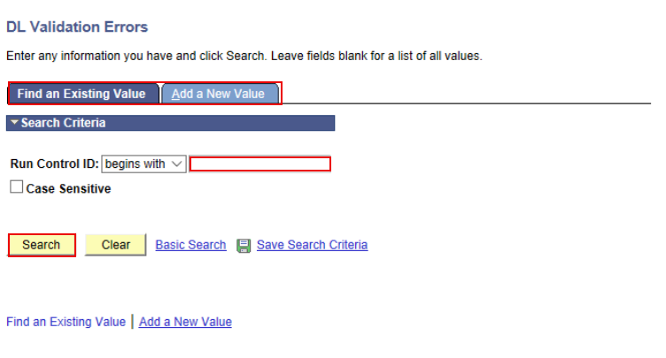The width and height of the screenshot is (666, 358).
Task: Switch to the Add a New Value tab
Action: point(220,94)
